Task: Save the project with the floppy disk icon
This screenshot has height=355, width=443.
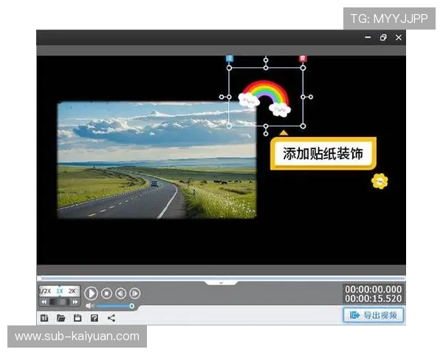Action: [x=78, y=318]
